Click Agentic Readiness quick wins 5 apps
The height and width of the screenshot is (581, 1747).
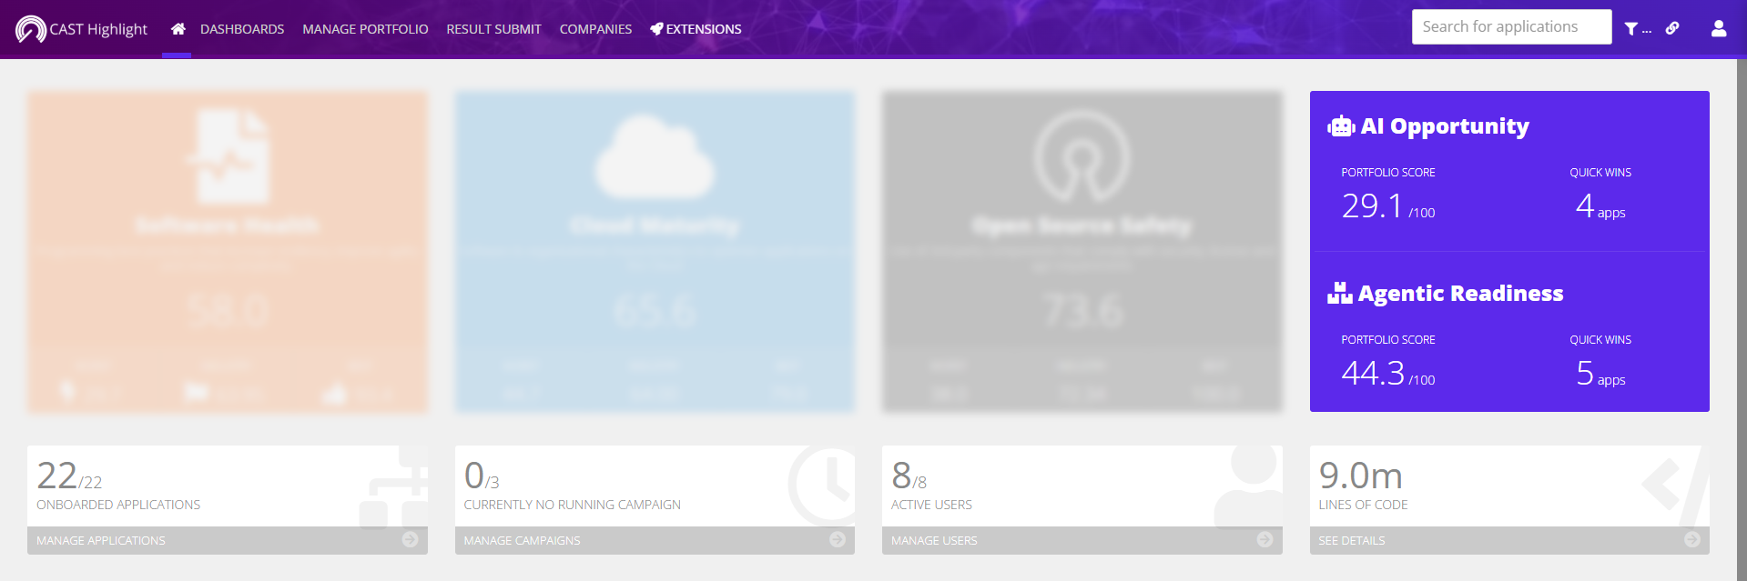tap(1600, 374)
